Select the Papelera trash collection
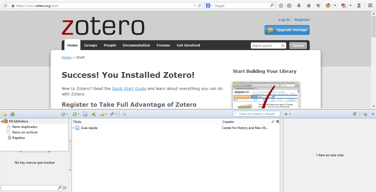This screenshot has width=376, height=192. point(18,138)
